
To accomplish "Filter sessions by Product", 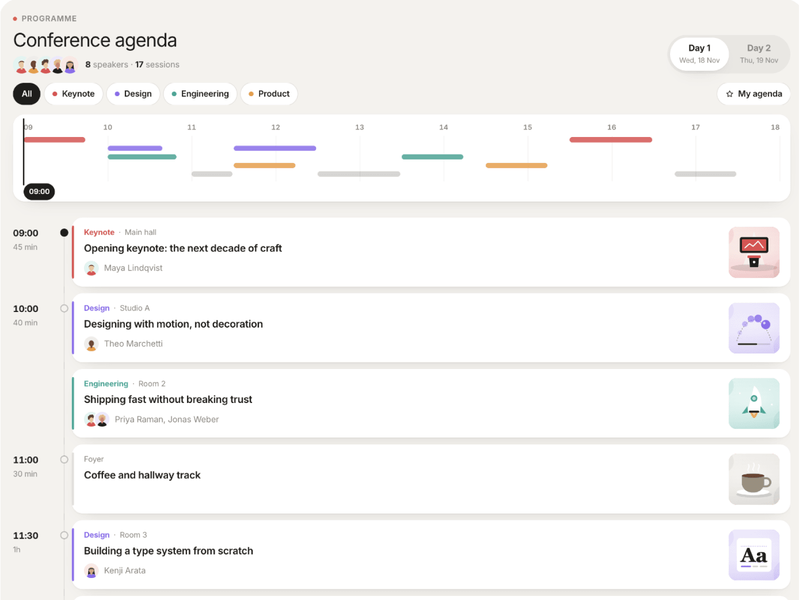I will coord(269,94).
